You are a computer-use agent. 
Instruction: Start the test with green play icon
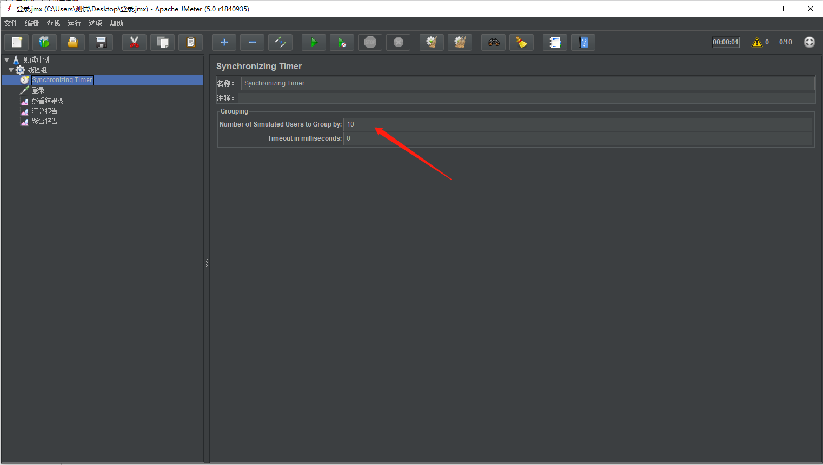tap(314, 42)
